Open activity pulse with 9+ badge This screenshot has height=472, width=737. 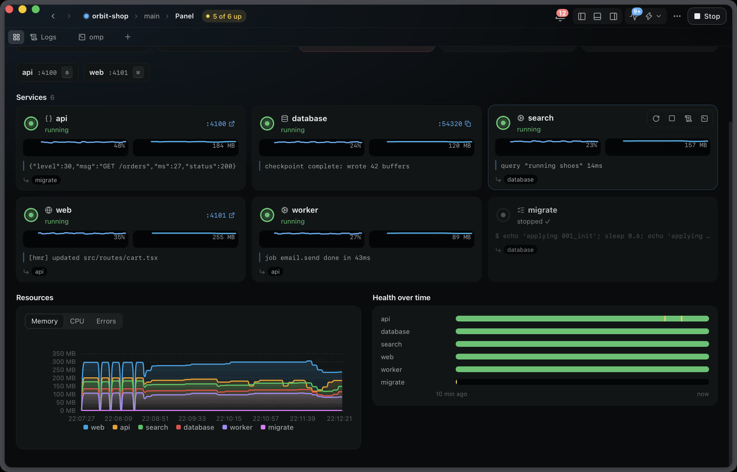(635, 16)
